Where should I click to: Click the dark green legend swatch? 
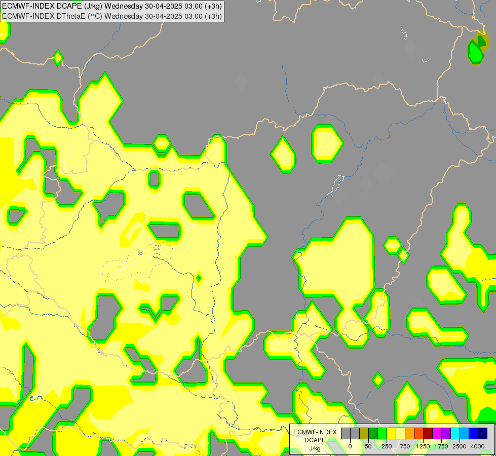[x=373, y=433]
